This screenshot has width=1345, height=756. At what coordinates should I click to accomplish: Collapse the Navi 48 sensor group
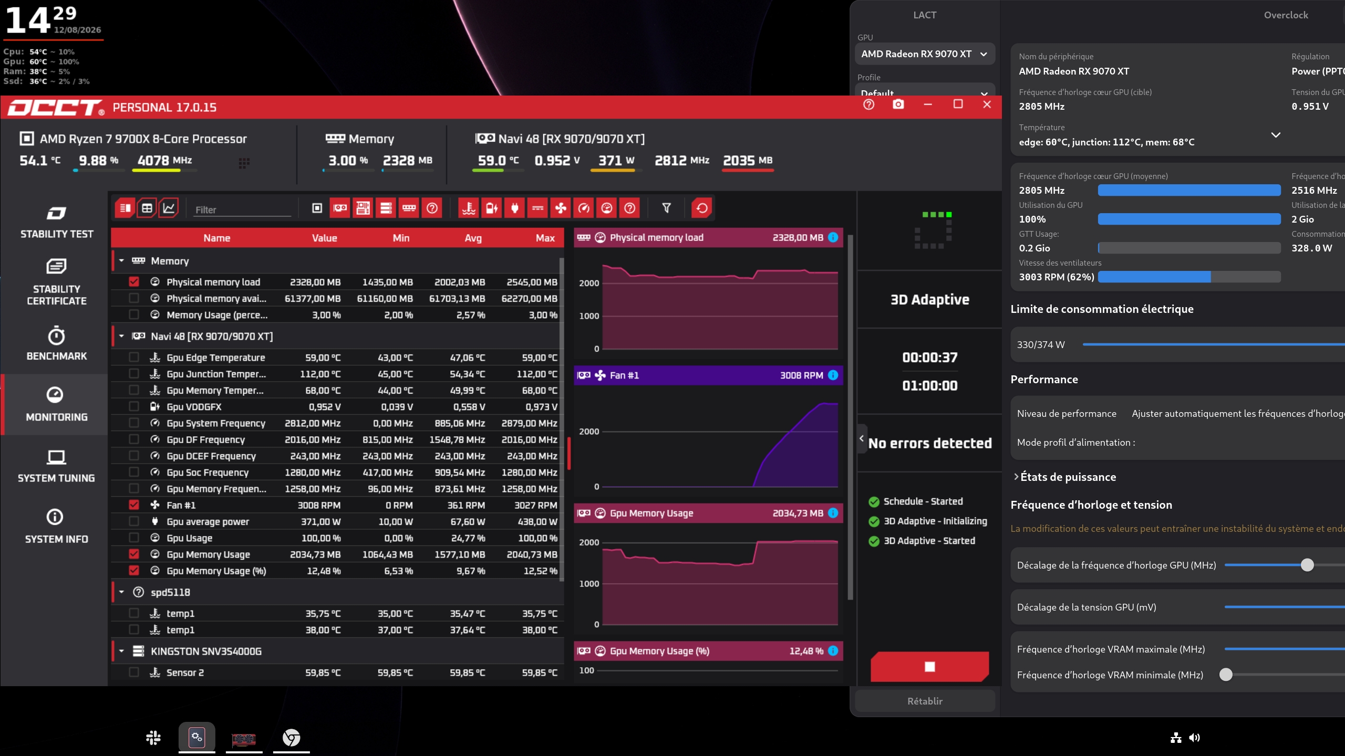pos(121,336)
